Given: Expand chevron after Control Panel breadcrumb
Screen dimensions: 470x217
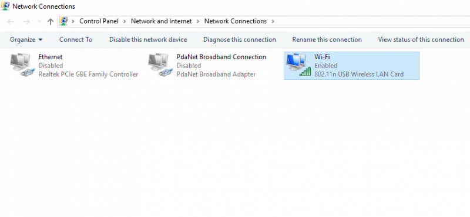Looking at the screenshot, I should coord(125,21).
